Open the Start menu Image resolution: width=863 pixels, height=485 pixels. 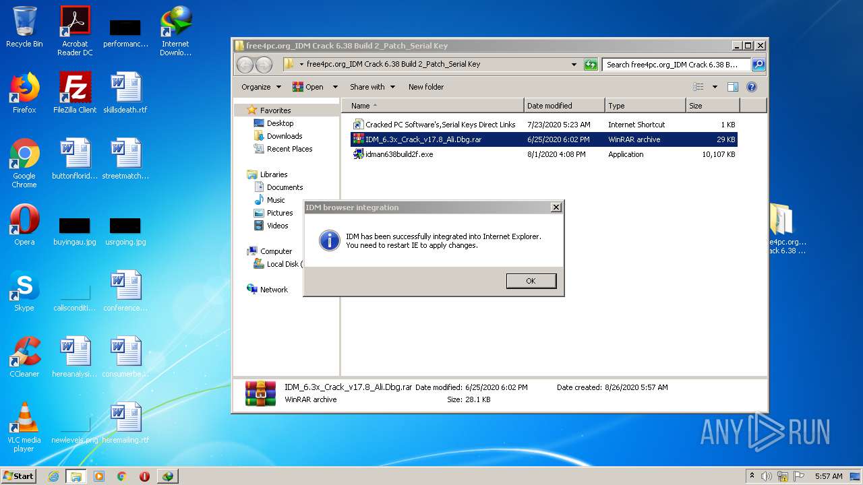(x=19, y=476)
